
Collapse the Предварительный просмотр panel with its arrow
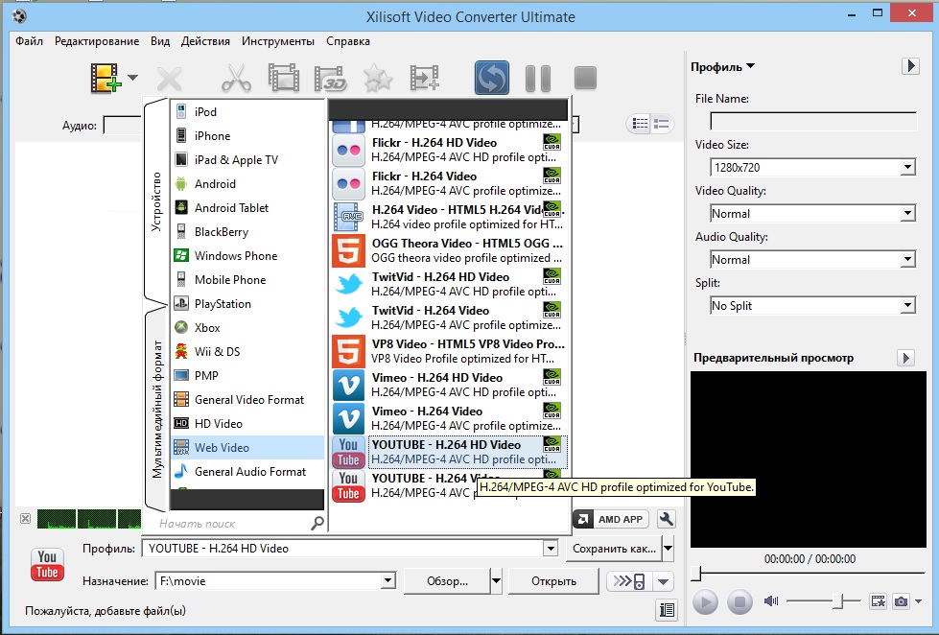906,358
